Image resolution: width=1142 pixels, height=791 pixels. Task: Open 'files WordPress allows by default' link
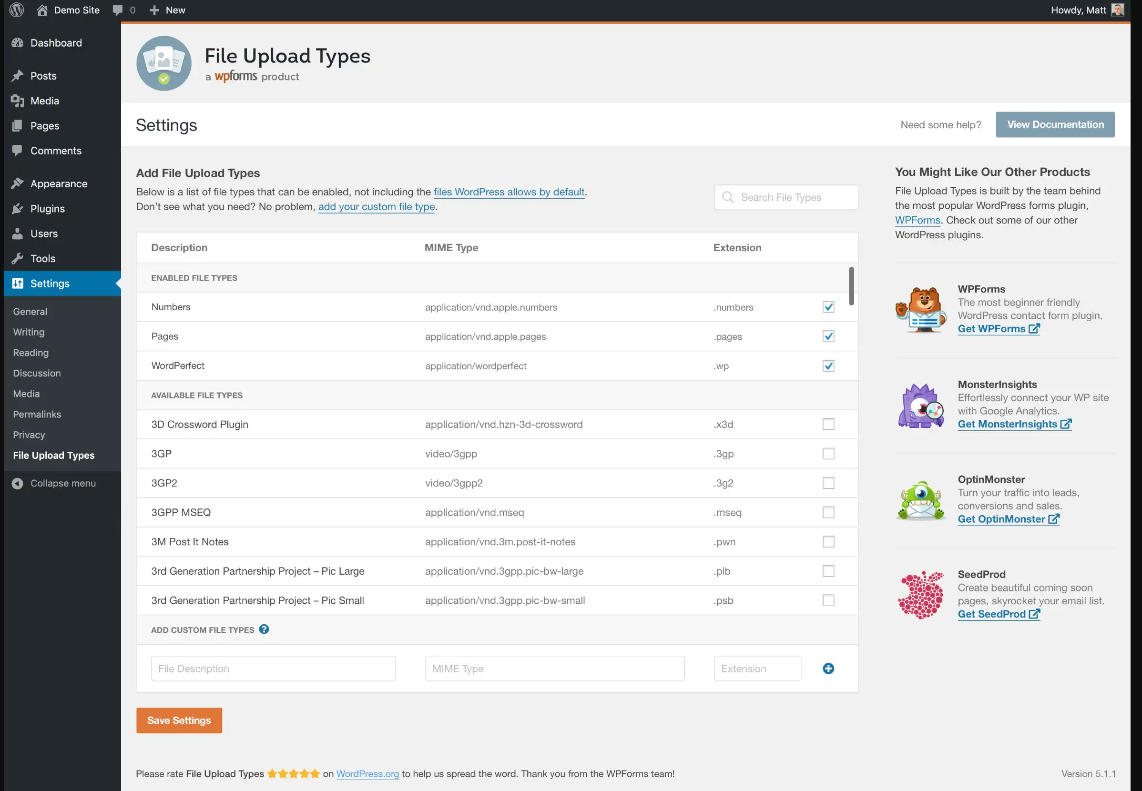click(x=509, y=192)
